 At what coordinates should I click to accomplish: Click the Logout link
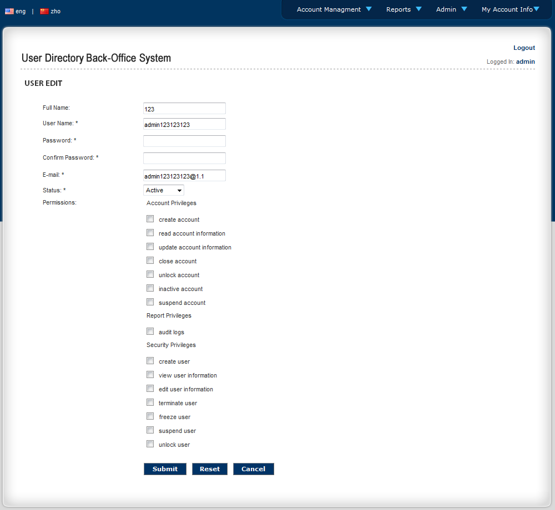524,48
